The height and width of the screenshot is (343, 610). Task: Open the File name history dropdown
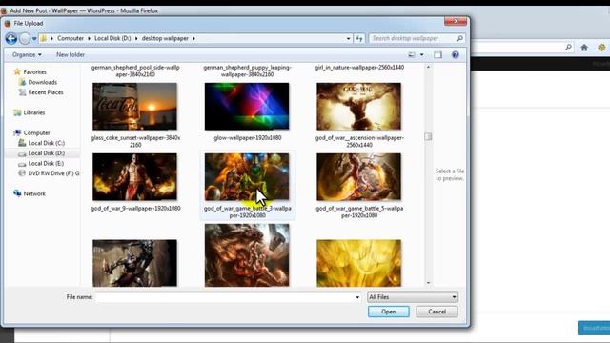[x=357, y=297]
